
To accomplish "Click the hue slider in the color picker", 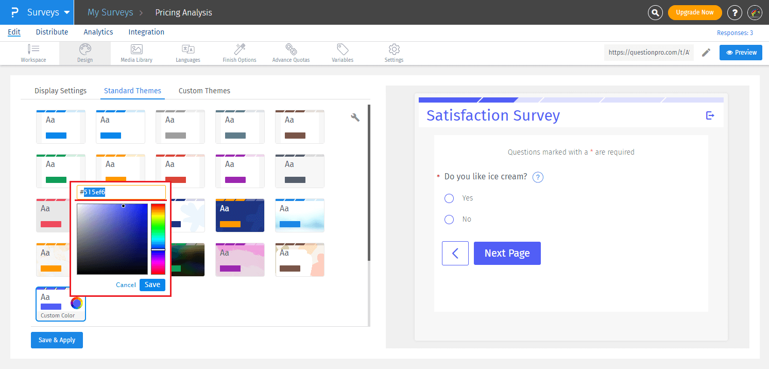I will click(158, 237).
